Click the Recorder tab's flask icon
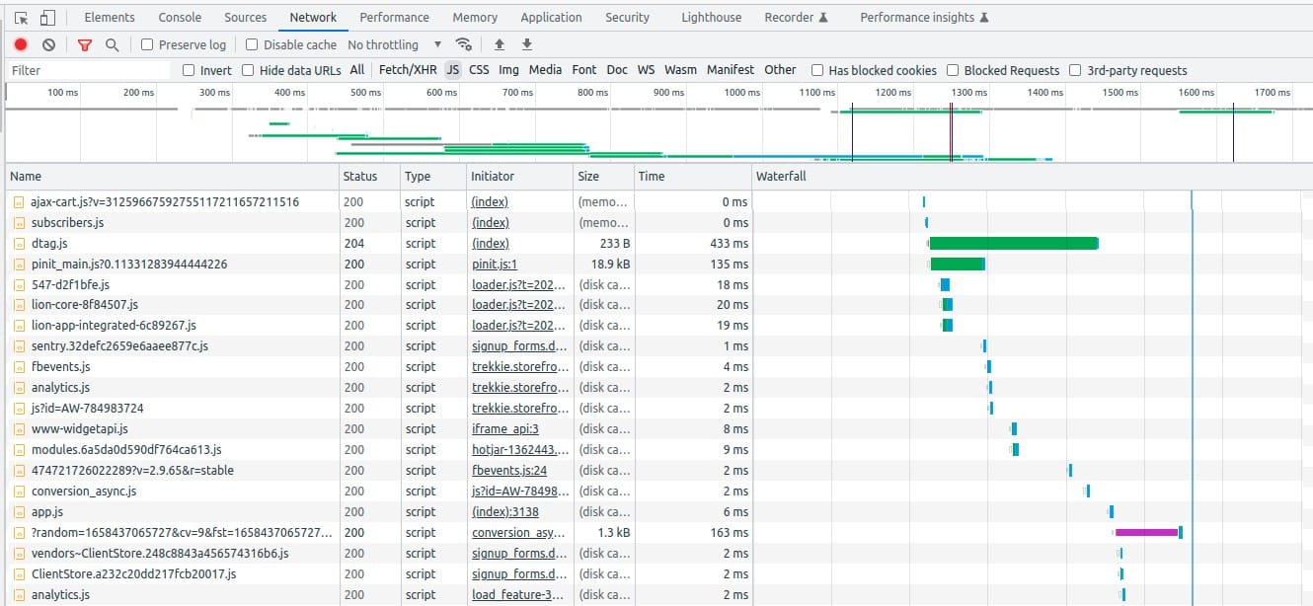The height and width of the screenshot is (606, 1313). (824, 18)
